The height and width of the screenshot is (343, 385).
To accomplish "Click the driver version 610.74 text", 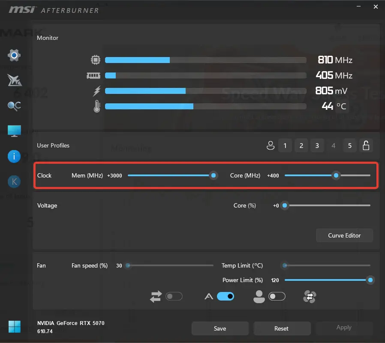I will click(45, 331).
